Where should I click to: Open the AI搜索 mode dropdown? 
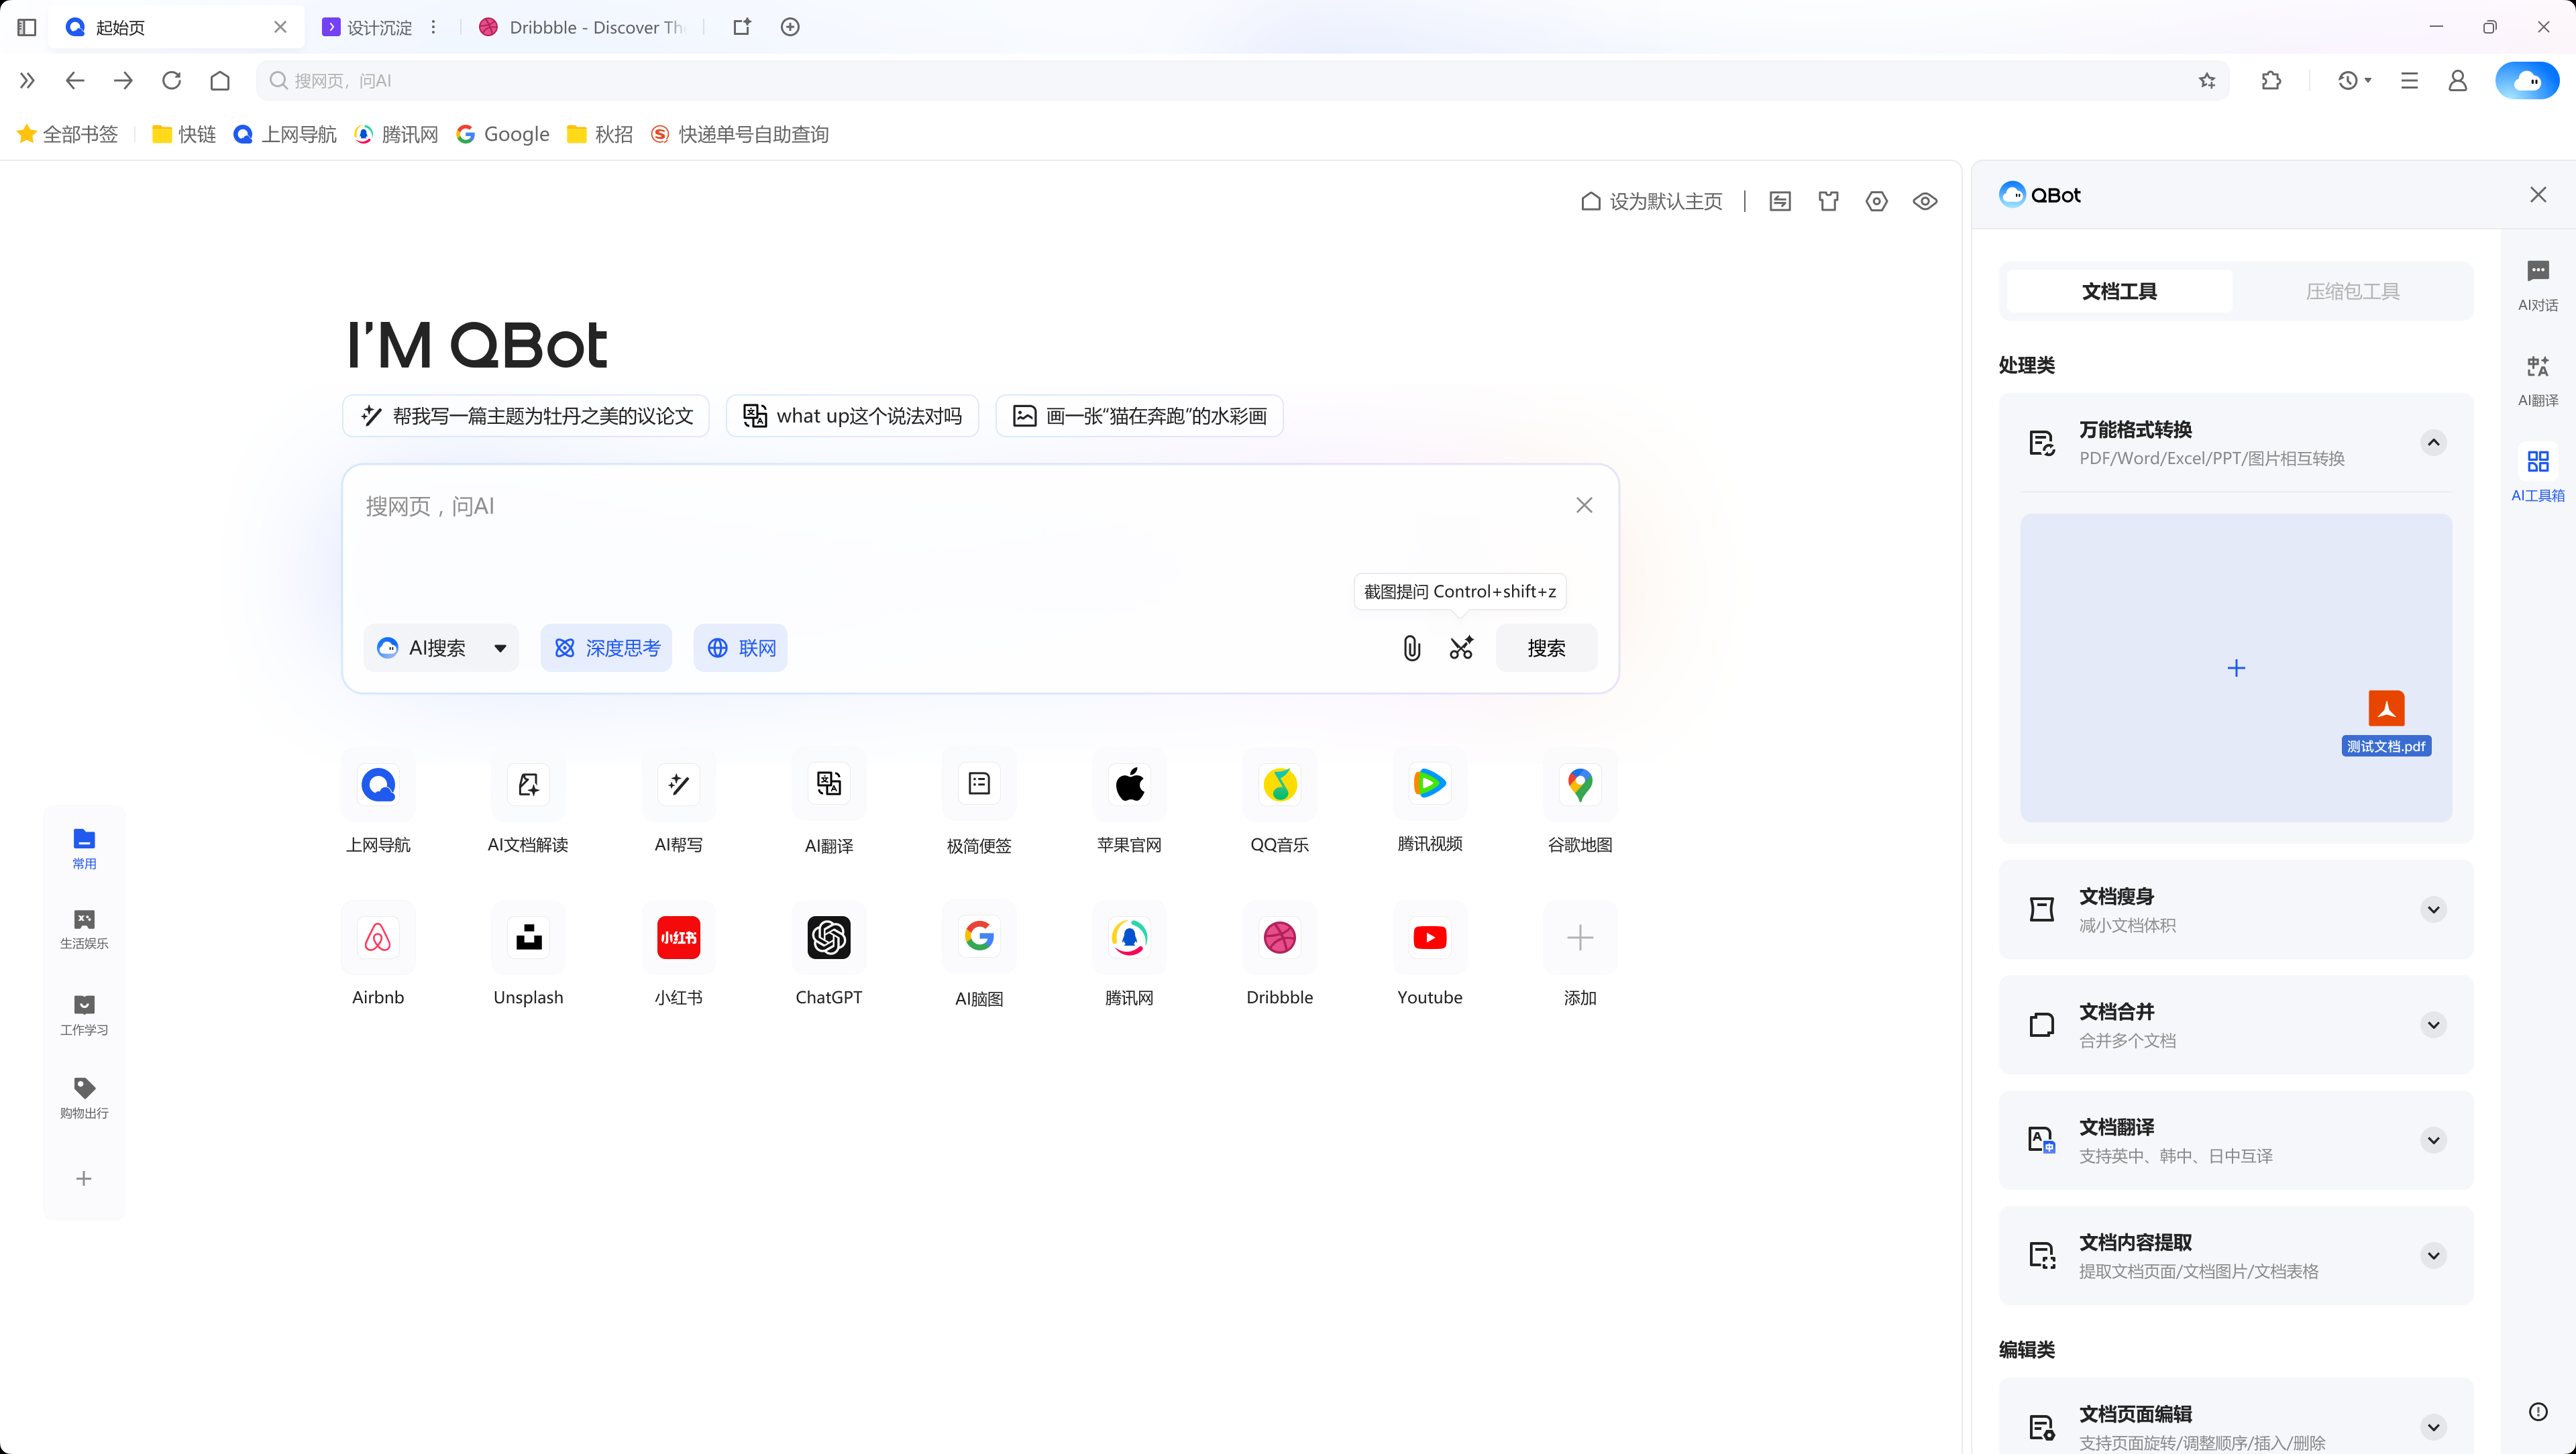pyautogui.click(x=500, y=648)
